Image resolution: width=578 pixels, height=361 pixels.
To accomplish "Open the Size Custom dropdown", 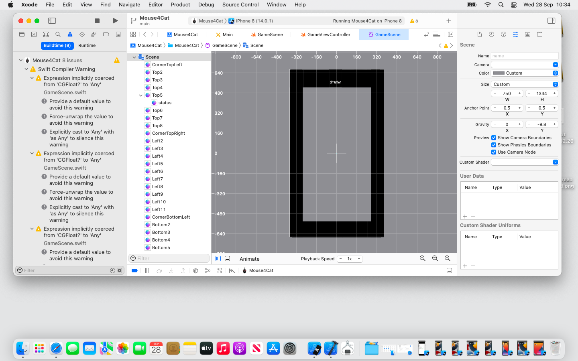I will coord(525,84).
